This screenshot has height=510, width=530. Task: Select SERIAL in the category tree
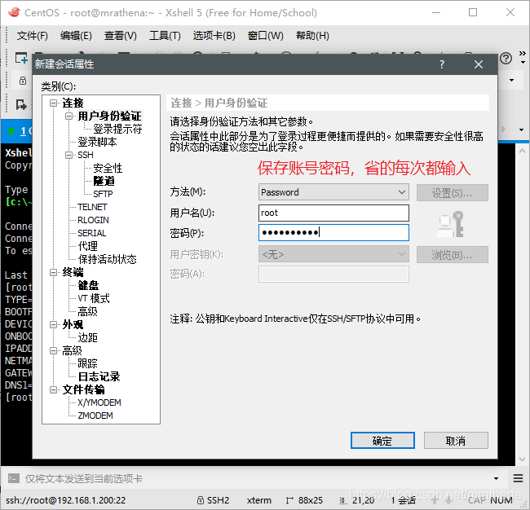coord(92,233)
